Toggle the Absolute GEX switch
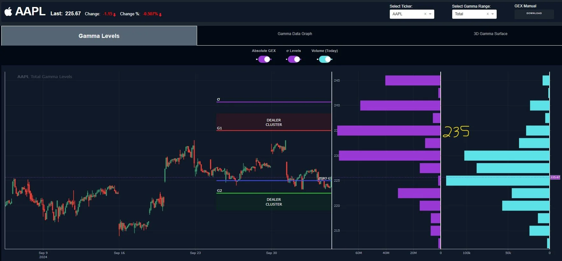The height and width of the screenshot is (261, 562). pyautogui.click(x=264, y=59)
